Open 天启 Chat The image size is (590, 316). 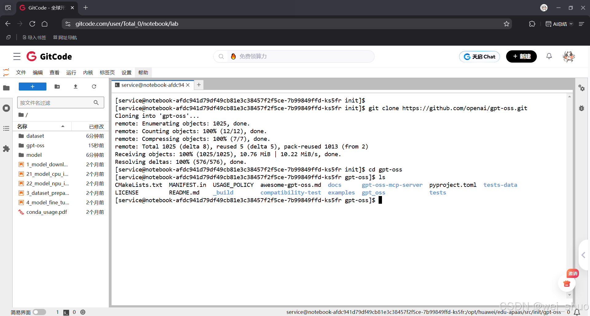click(479, 56)
